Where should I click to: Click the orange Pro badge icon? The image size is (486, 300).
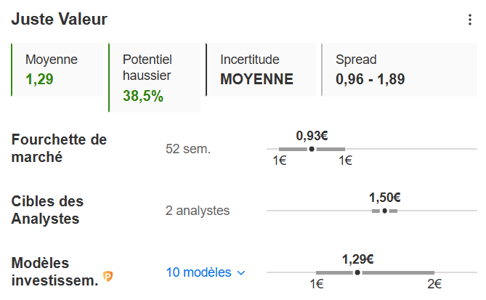tap(108, 275)
